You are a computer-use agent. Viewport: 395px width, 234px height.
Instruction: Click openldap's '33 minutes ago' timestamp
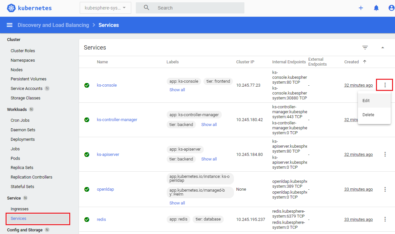[x=358, y=189]
